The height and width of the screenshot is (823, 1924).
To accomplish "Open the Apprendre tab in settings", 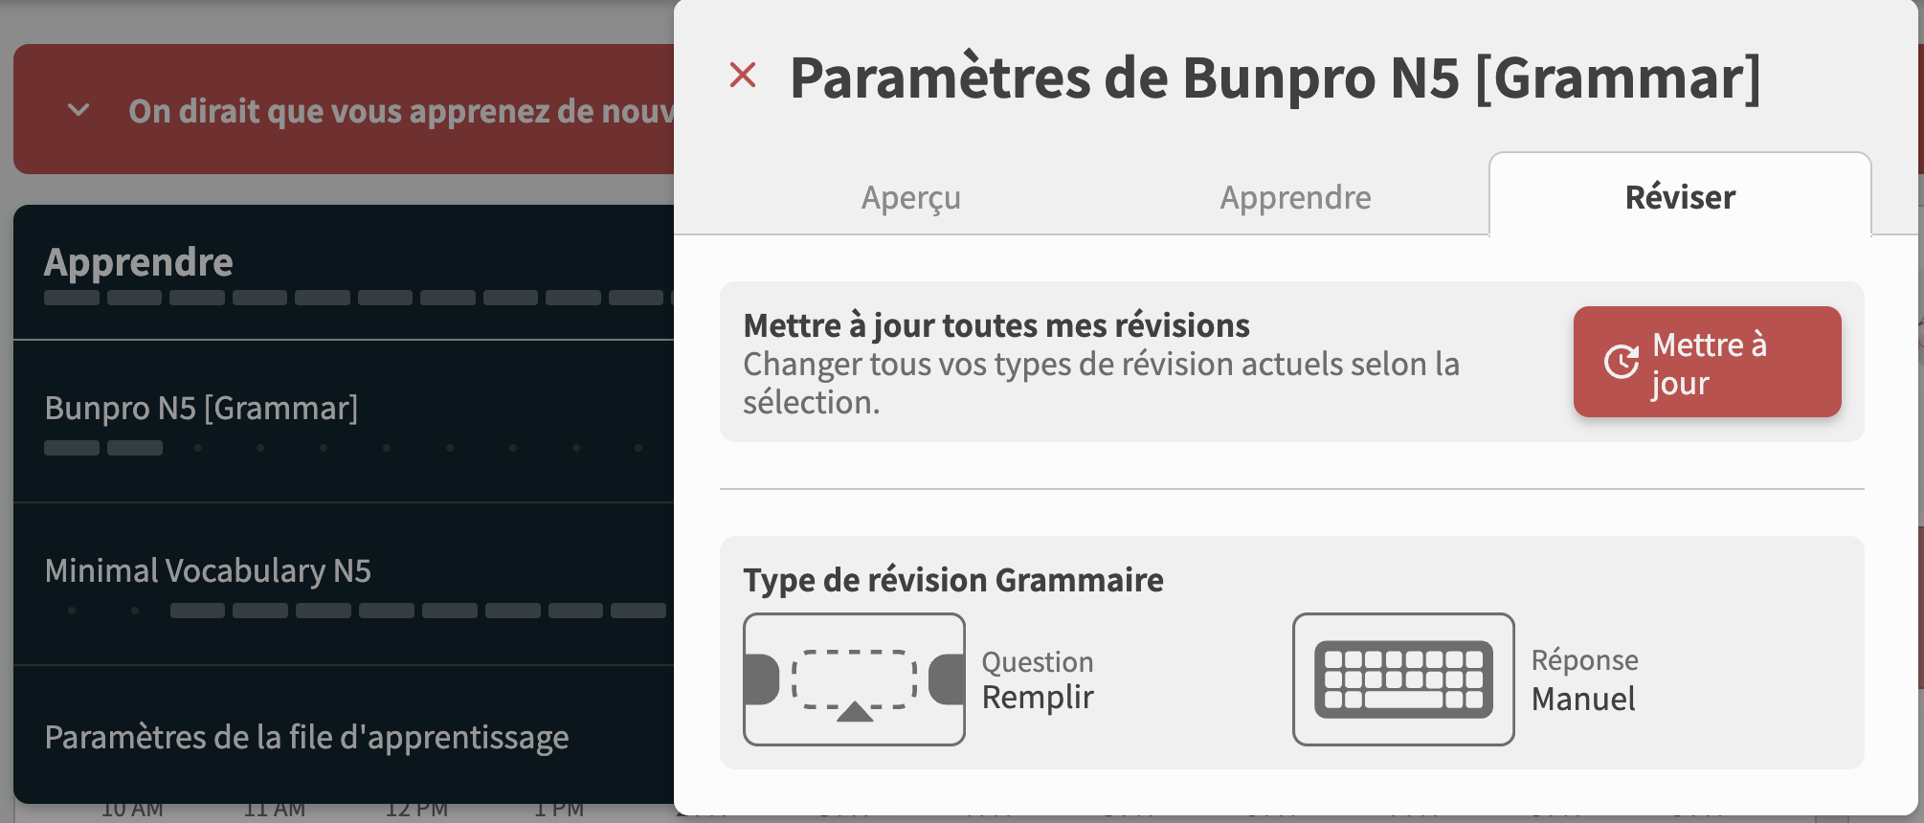I will tap(1295, 197).
